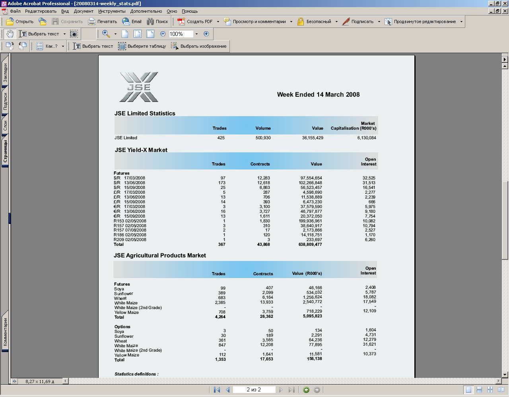Click the horizontal scrollbar right arrow

pyautogui.click(x=499, y=381)
